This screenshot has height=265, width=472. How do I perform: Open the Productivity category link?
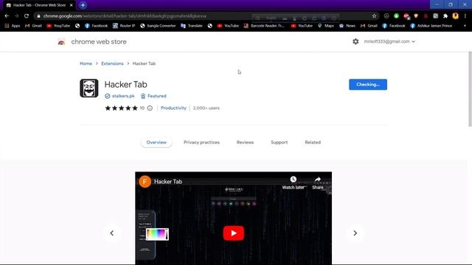click(173, 108)
